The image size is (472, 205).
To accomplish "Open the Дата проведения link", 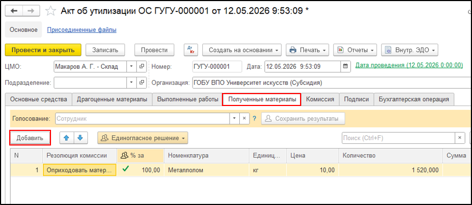I will coord(409,65).
